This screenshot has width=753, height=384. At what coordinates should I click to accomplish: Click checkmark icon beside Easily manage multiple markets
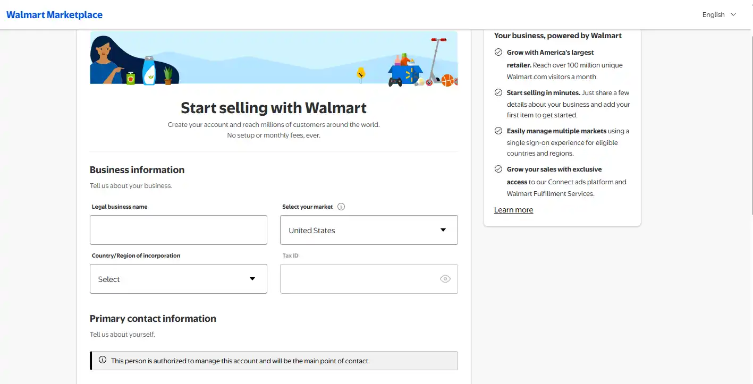[498, 131]
